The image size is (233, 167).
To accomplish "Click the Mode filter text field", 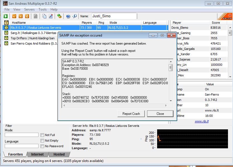I will tap(21, 135).
